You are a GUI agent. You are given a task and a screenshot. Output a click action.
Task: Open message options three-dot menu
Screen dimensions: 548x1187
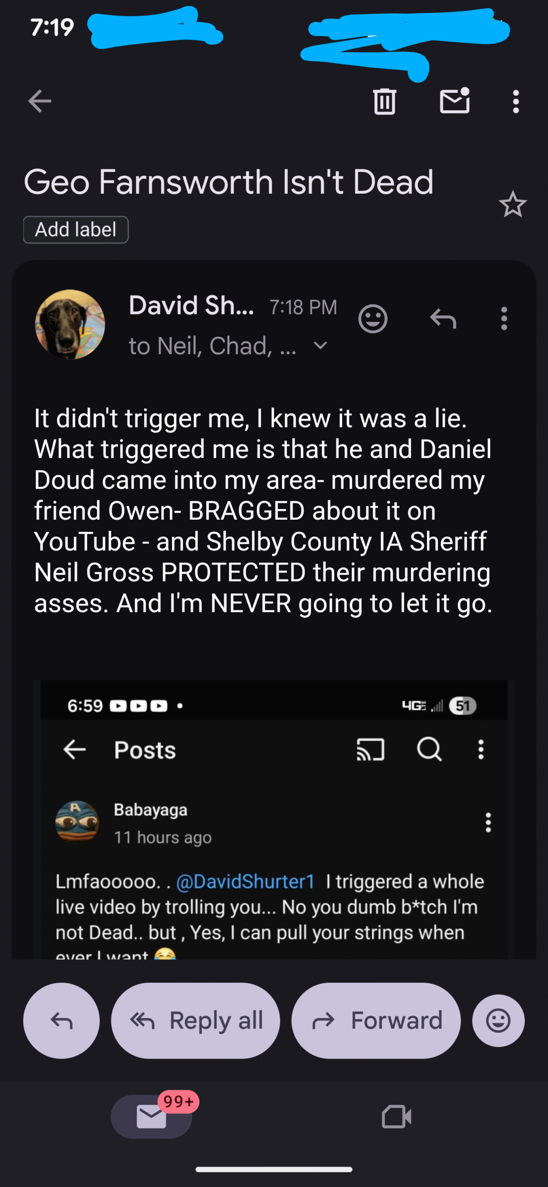(x=504, y=319)
